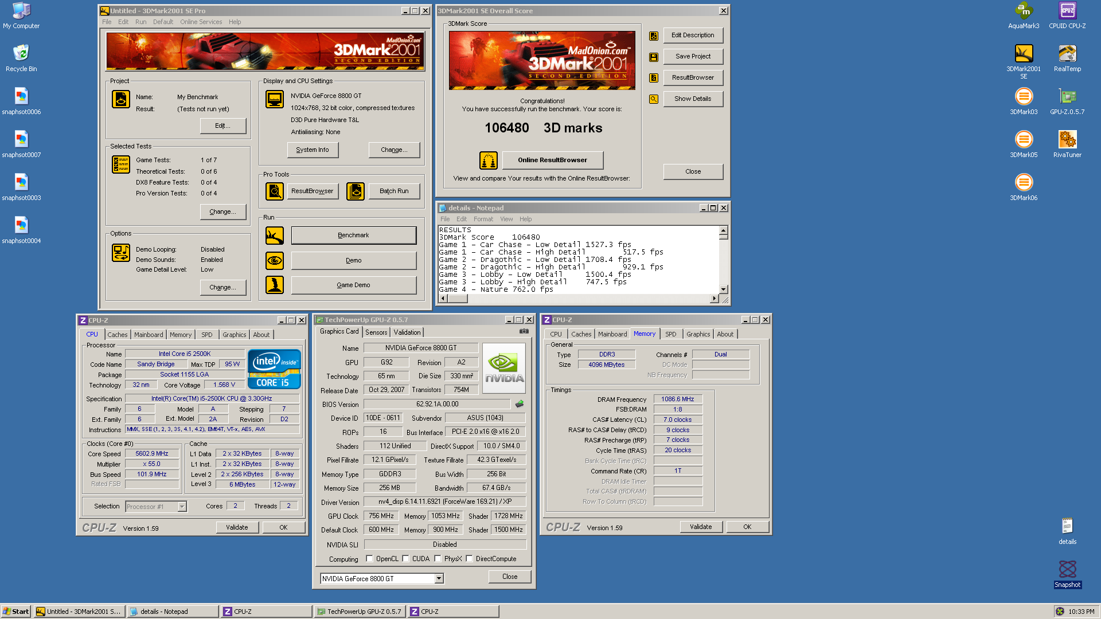Click the Online ResultBrowser icon in score window
Image resolution: width=1101 pixels, height=619 pixels.
pos(489,160)
